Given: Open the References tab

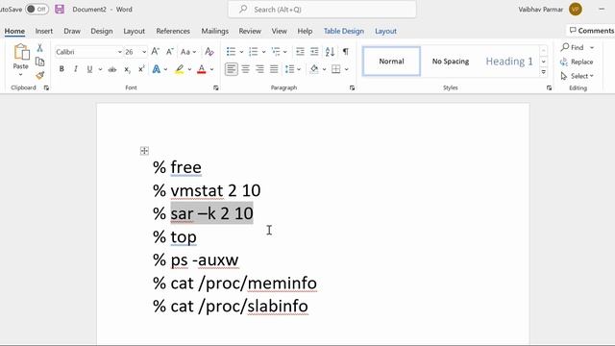Looking at the screenshot, I should pyautogui.click(x=173, y=31).
